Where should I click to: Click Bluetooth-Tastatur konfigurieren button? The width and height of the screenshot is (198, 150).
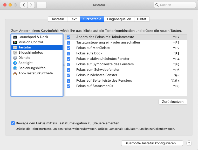click(152, 143)
